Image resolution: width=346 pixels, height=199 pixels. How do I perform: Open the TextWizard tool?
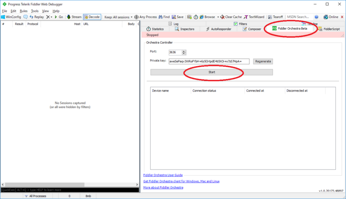pos(254,17)
